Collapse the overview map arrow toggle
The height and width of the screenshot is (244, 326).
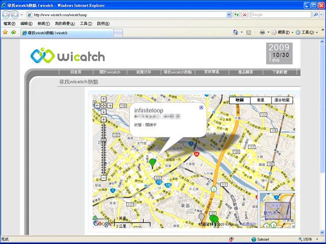tap(293, 226)
